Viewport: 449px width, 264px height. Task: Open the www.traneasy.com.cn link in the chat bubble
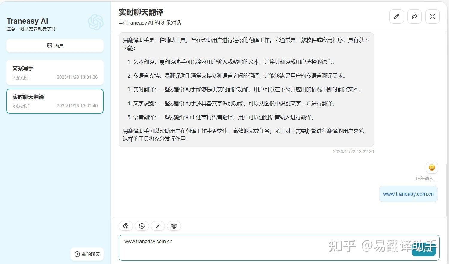[408, 194]
